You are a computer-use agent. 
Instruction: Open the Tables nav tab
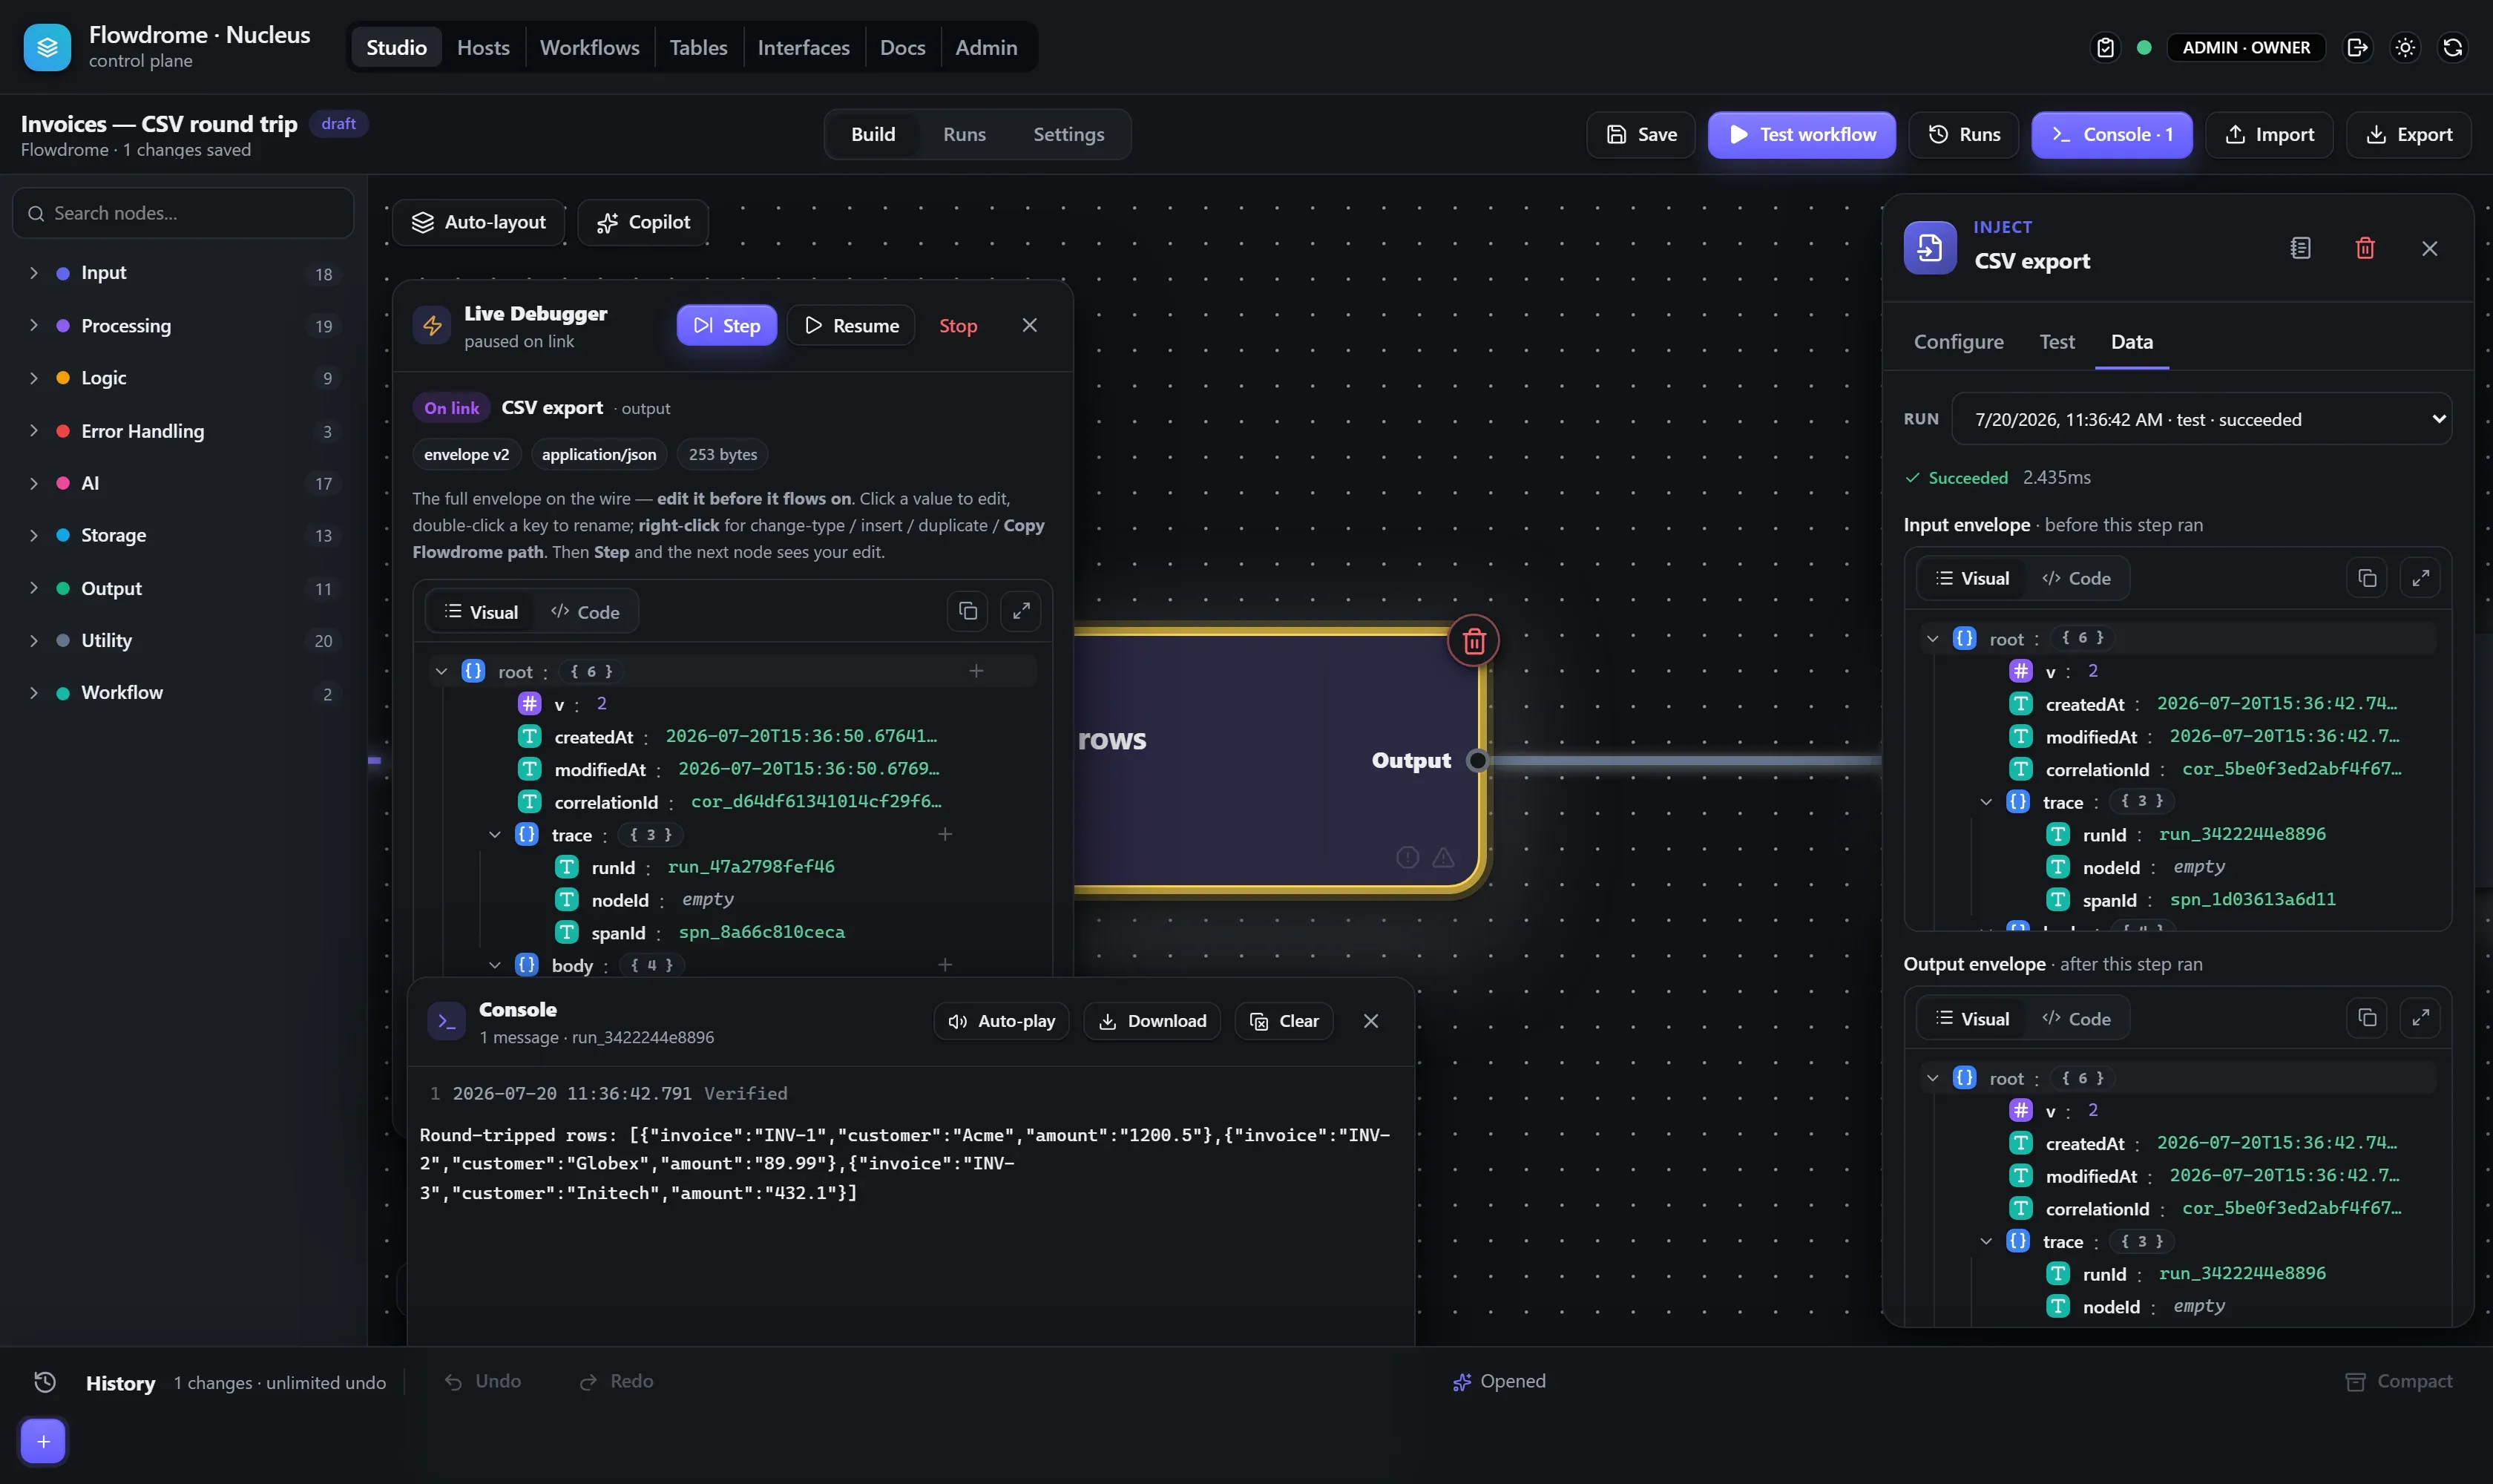(698, 47)
